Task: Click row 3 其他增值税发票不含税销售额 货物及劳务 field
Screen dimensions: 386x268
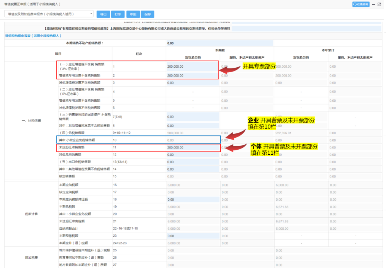Action: (x=192, y=83)
